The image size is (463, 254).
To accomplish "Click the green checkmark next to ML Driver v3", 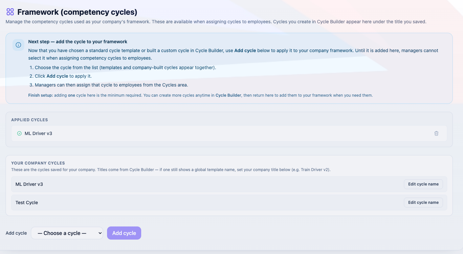I will click(x=19, y=133).
